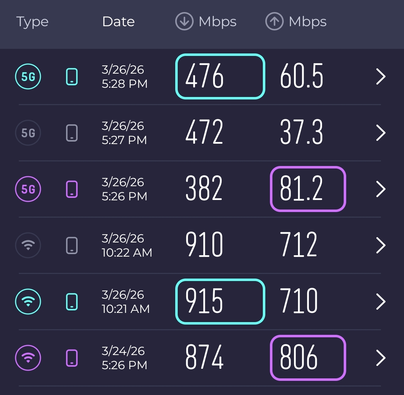
Task: Expand the 3/24/26 result via chevron
Action: (x=381, y=357)
